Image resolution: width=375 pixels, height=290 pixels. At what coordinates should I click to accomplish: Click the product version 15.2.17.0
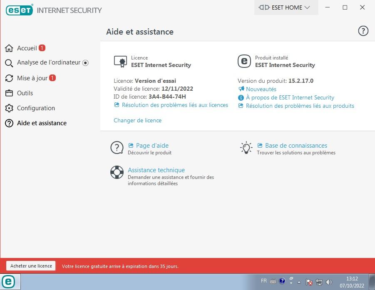coord(301,81)
